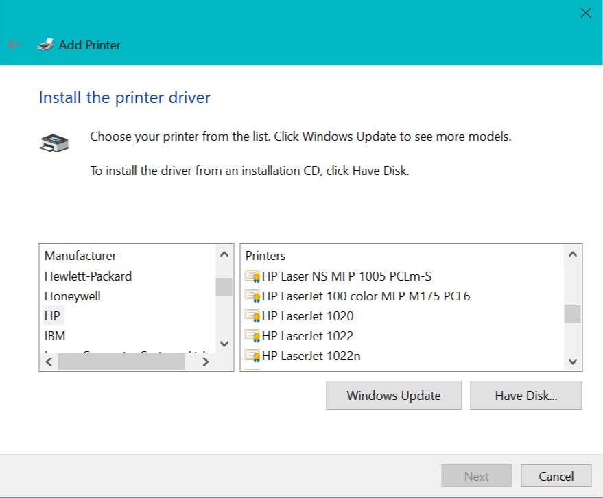Click the driver icon beside HP Laser NS MFP 1005
The height and width of the screenshot is (498, 603).
(x=252, y=276)
